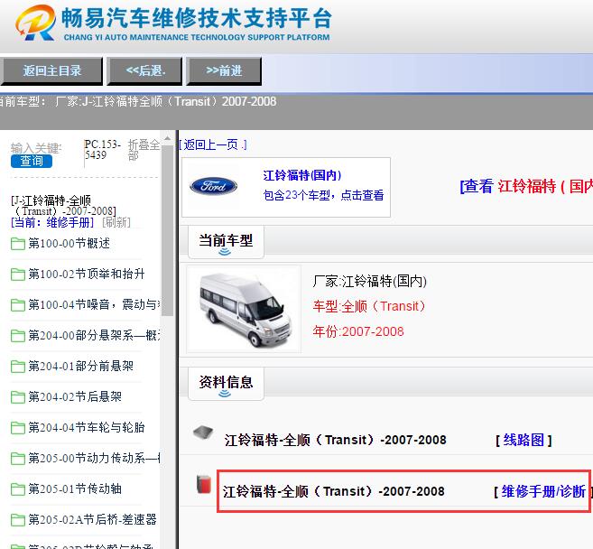This screenshot has width=593, height=549.
Task: Click the 查询 search button
Action: [32, 161]
